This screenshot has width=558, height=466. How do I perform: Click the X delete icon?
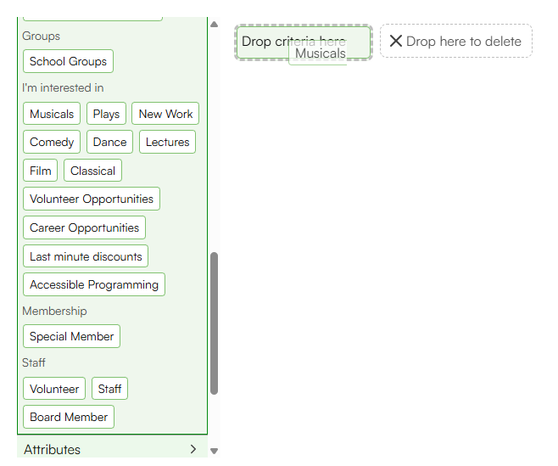396,41
